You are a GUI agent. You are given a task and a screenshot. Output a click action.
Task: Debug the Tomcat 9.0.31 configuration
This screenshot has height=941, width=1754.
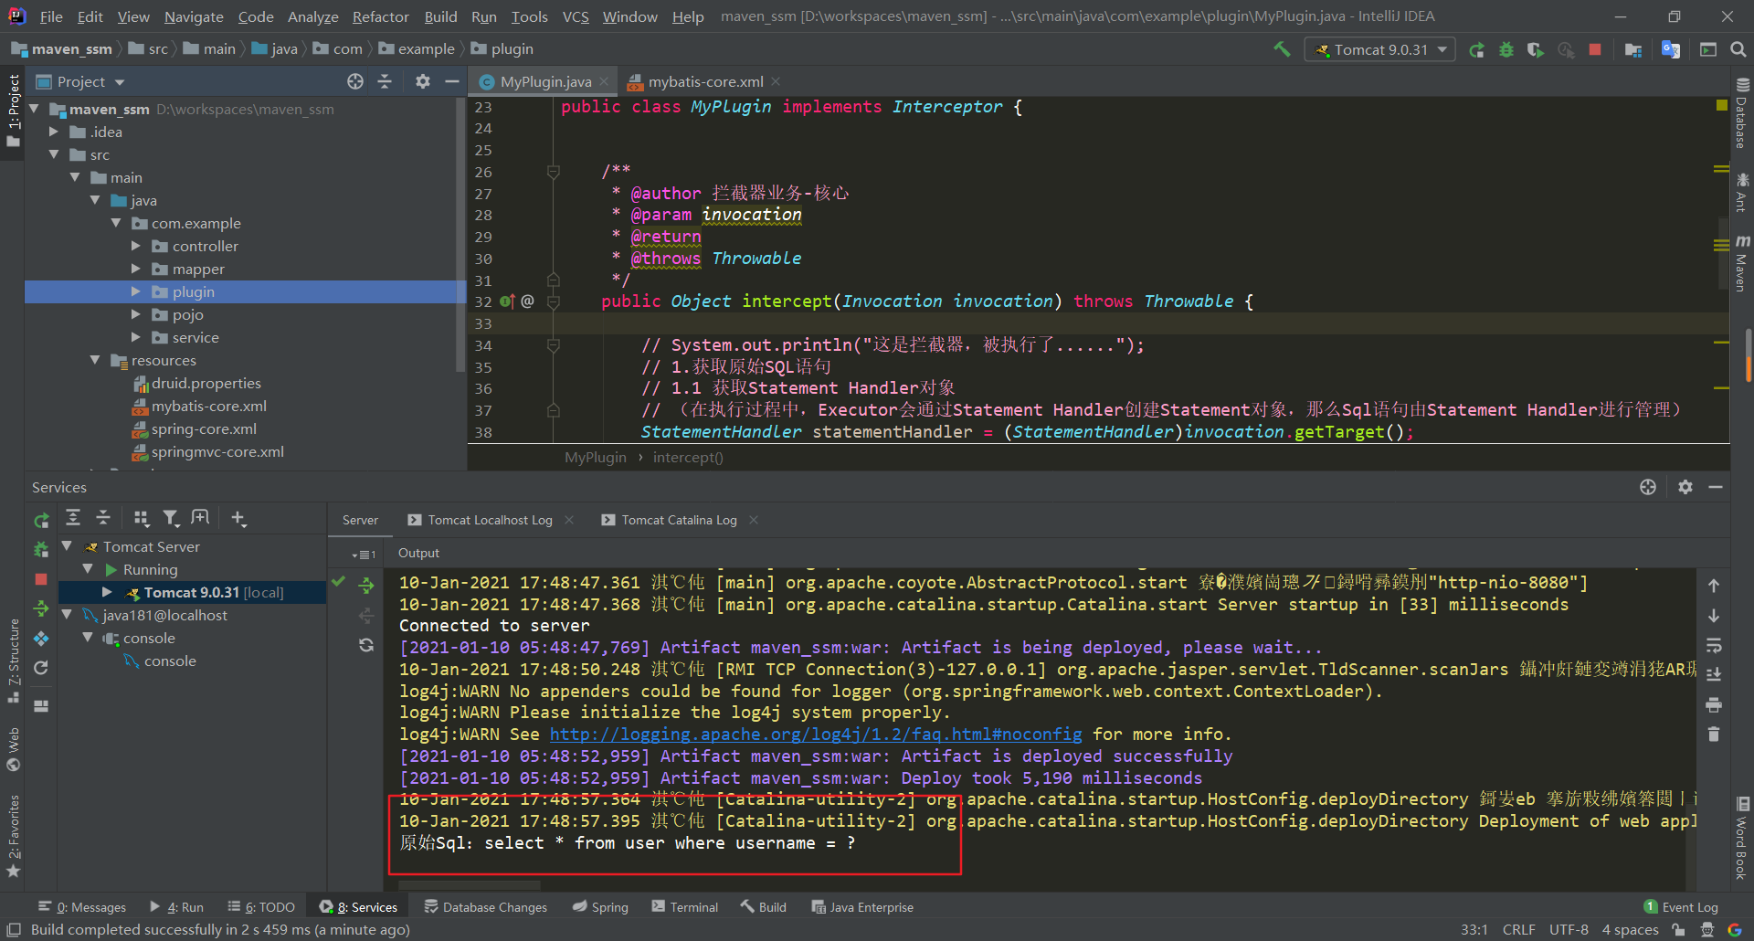point(1506,50)
